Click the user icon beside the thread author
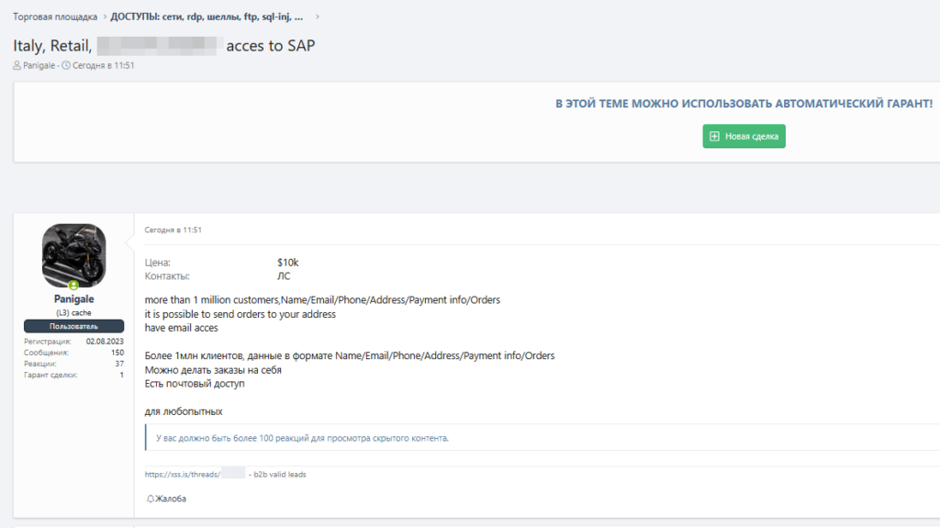This screenshot has width=940, height=528. click(17, 65)
